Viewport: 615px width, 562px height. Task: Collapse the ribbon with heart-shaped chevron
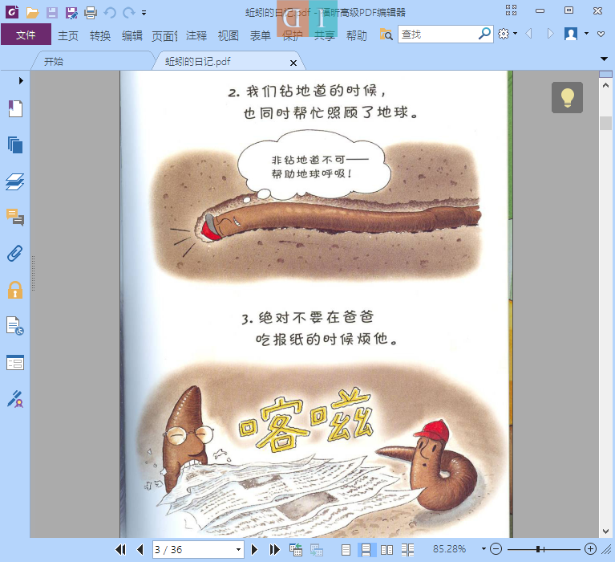601,35
